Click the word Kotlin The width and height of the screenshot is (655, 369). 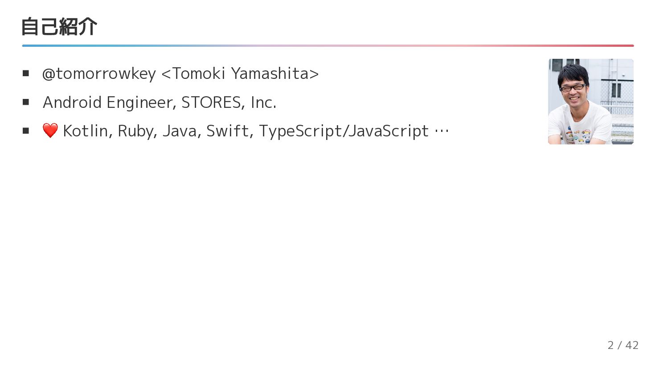point(87,131)
